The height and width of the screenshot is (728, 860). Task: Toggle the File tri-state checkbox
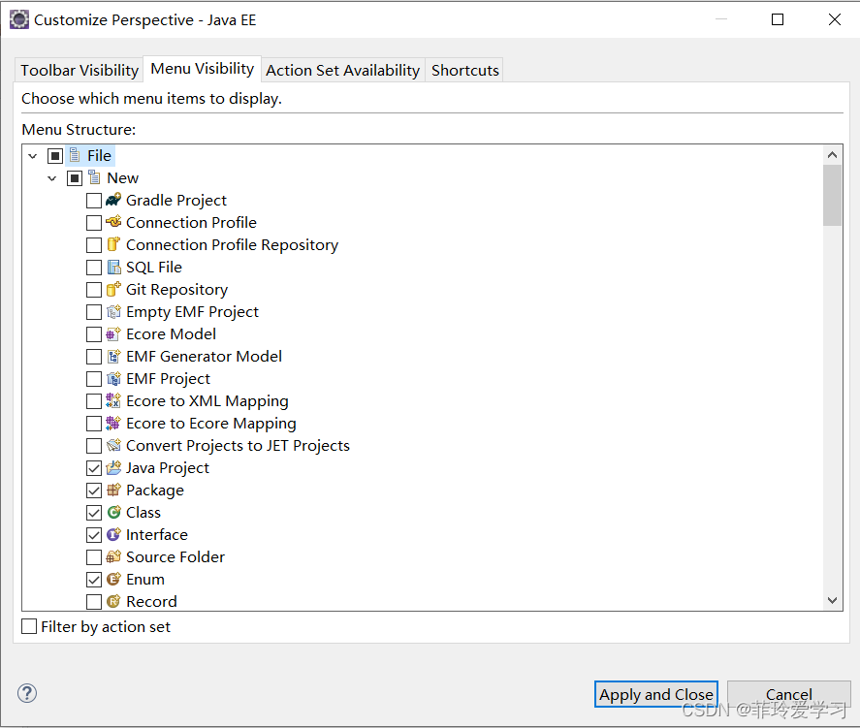pos(55,156)
